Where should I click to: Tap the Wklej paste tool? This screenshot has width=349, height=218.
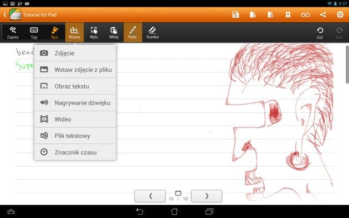[x=114, y=33]
